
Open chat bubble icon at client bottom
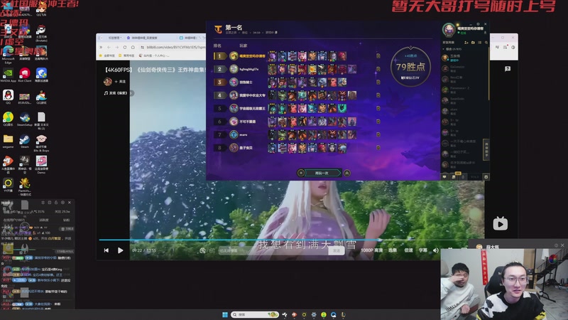[x=444, y=176]
